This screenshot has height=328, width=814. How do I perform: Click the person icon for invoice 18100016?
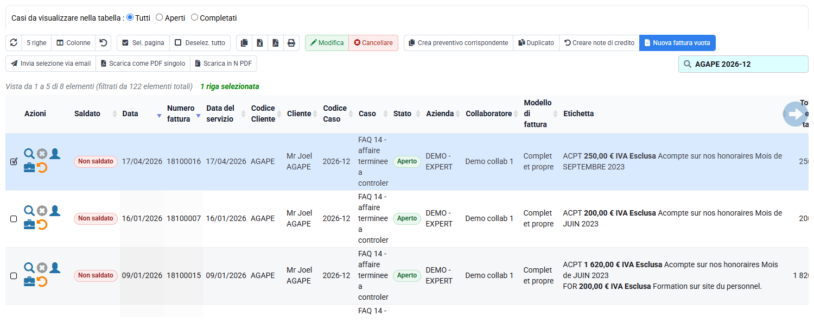click(x=55, y=154)
